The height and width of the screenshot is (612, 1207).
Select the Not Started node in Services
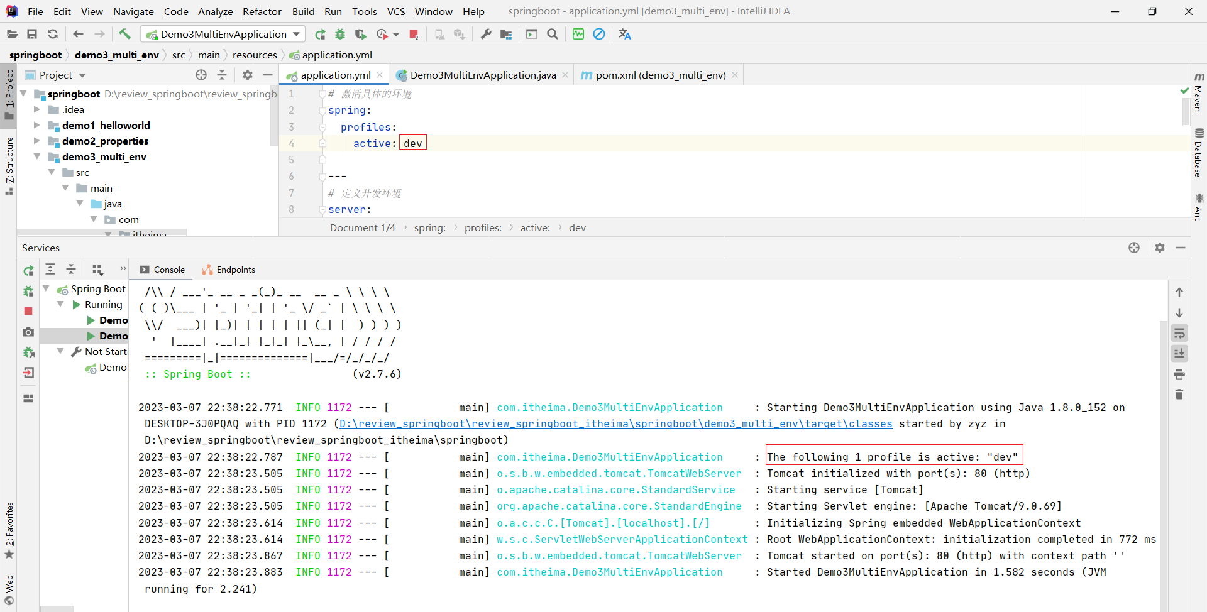click(x=106, y=352)
